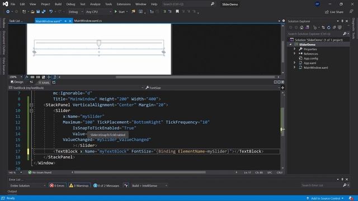Open the Build menu
This screenshot has height=201, width=358.
tap(58, 4)
